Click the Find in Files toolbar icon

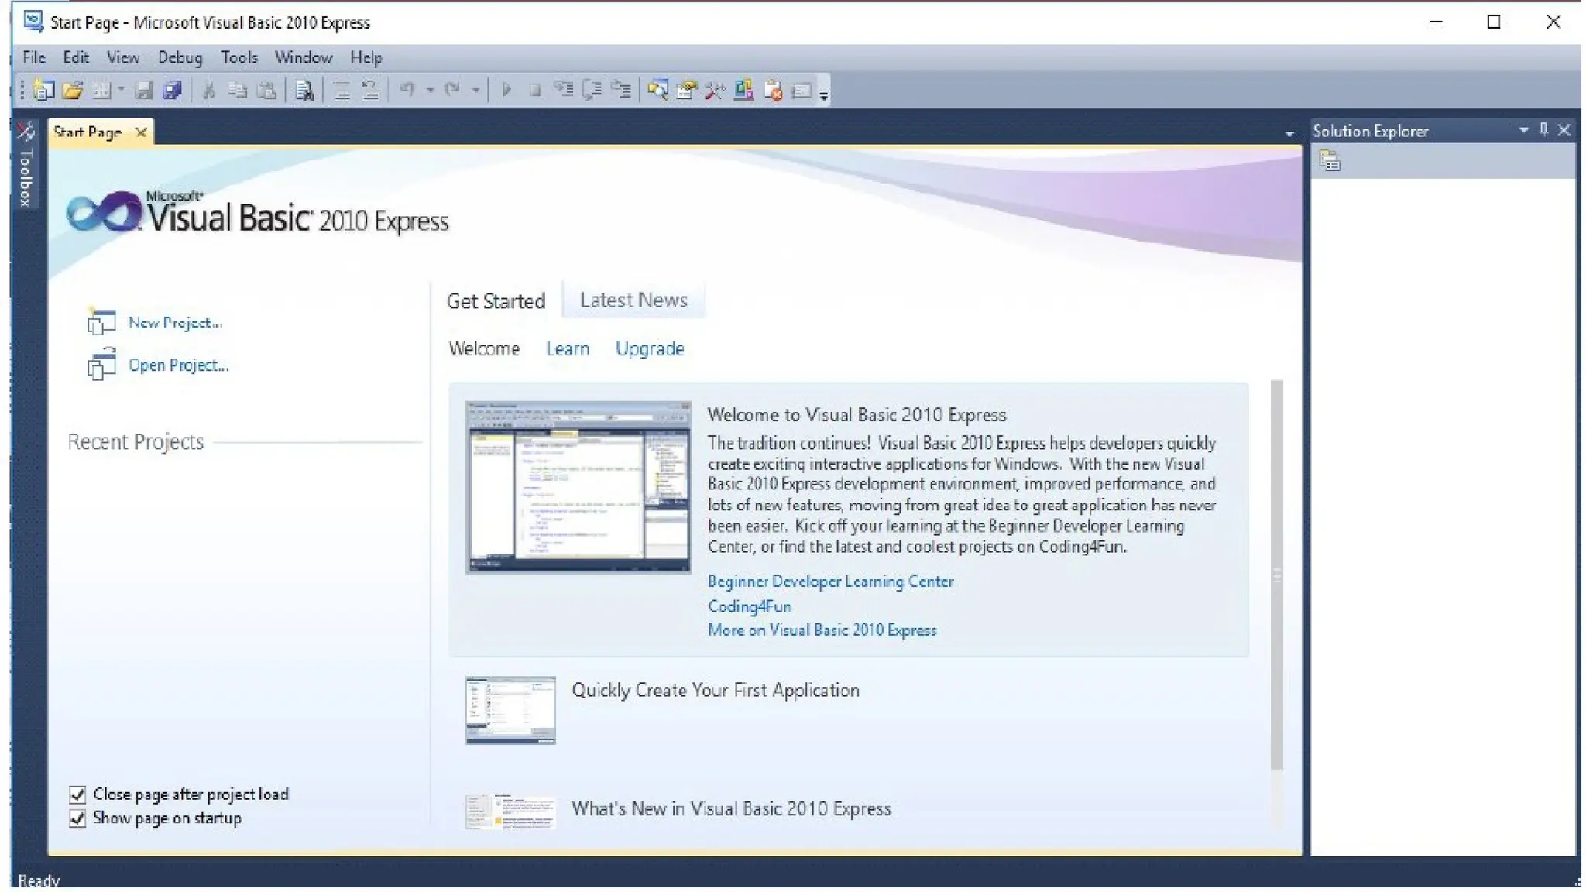[304, 91]
